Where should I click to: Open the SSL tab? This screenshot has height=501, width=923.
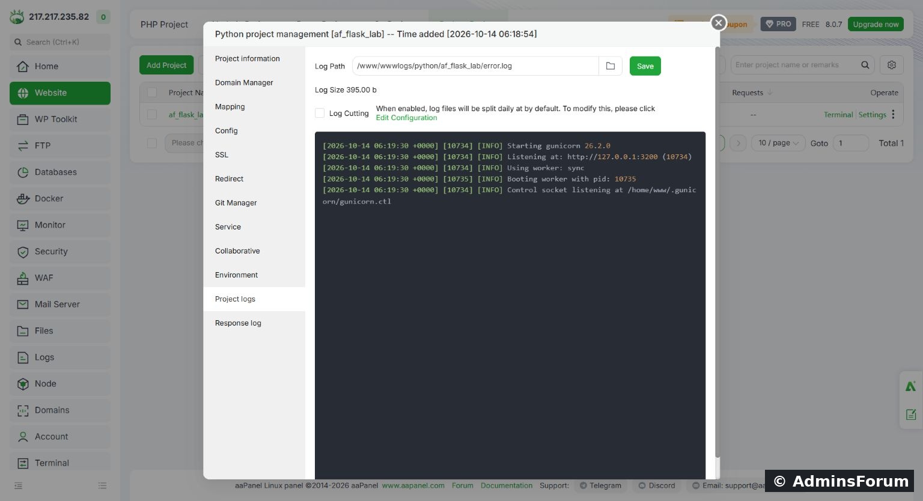[254, 155]
